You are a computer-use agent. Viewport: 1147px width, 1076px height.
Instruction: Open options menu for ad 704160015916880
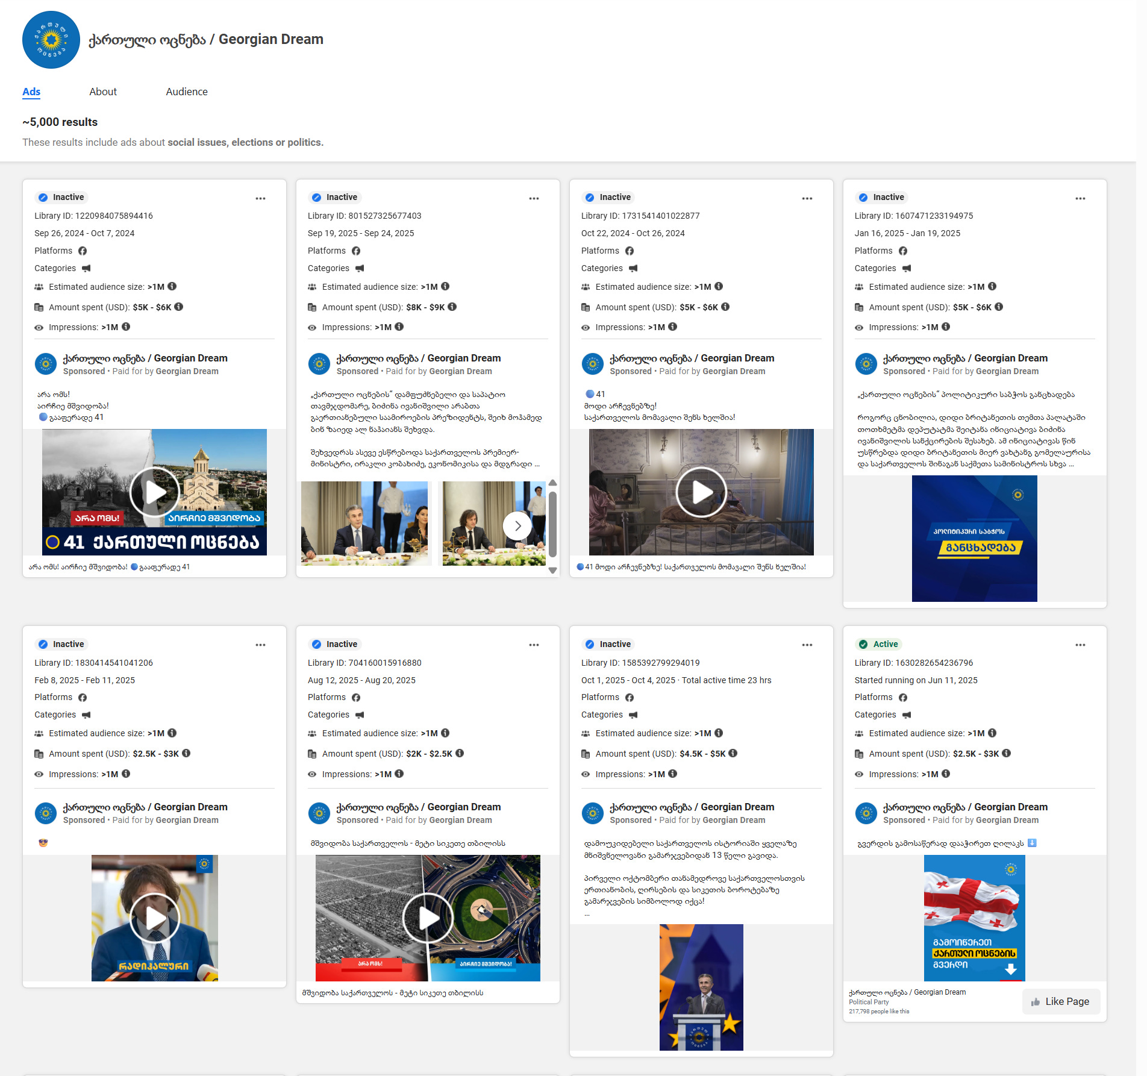(x=534, y=645)
